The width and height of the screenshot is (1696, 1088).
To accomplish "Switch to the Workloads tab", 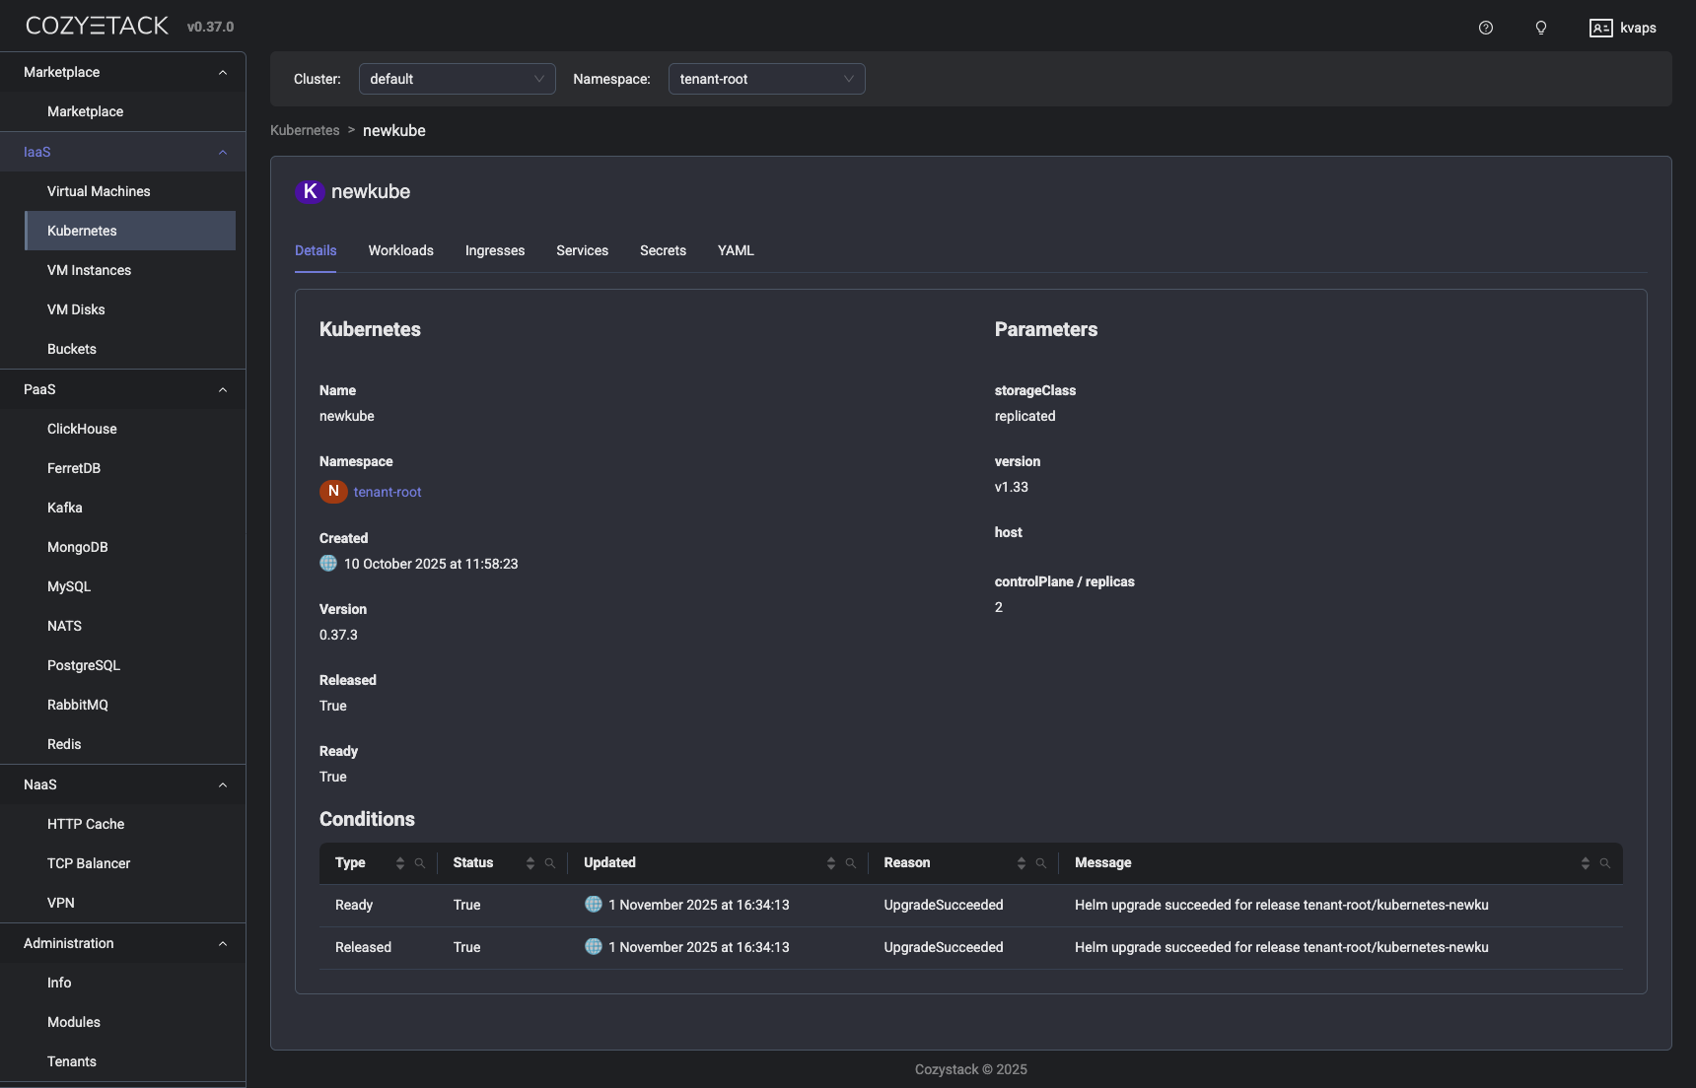I will [400, 251].
